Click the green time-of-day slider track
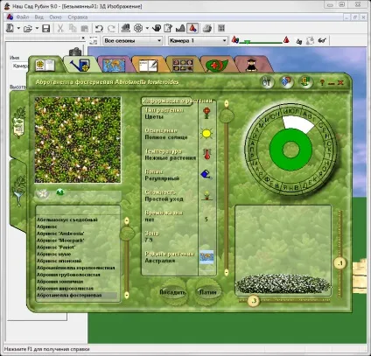Screen dimensions: 371x356 click(261, 43)
